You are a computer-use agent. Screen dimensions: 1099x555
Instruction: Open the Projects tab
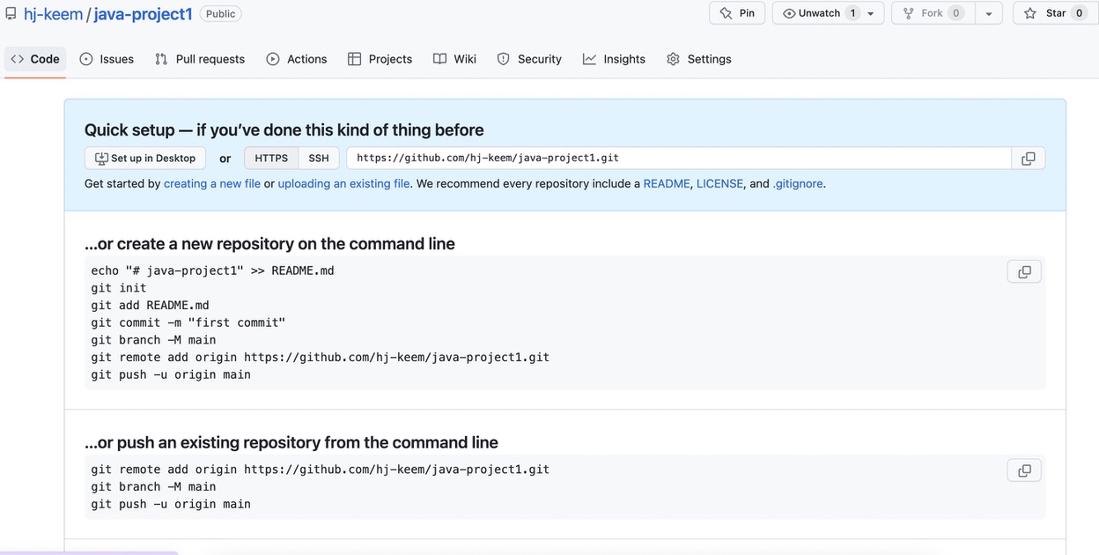point(380,59)
